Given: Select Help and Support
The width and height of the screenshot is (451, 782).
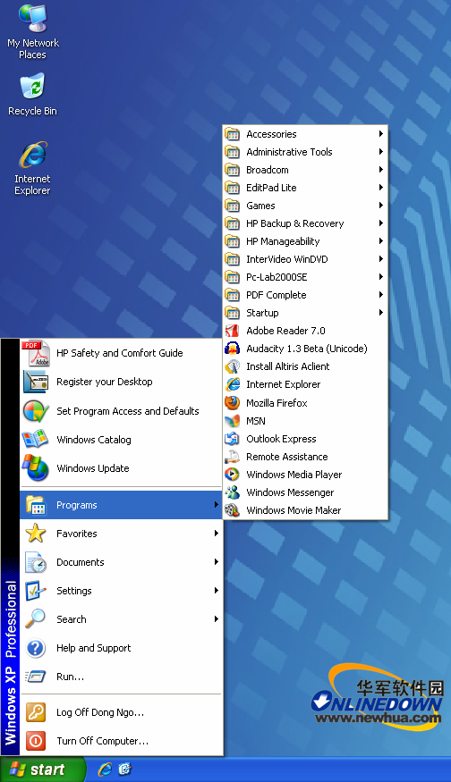Looking at the screenshot, I should click(122, 648).
